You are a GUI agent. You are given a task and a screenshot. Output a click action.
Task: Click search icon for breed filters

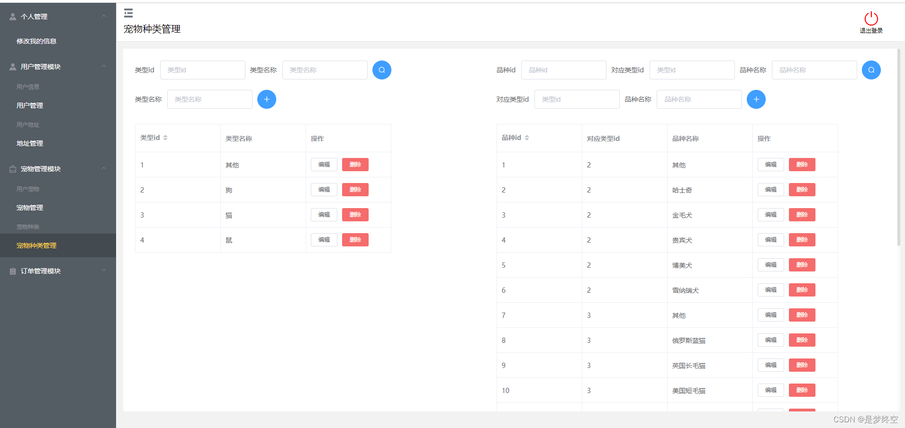pyautogui.click(x=871, y=70)
